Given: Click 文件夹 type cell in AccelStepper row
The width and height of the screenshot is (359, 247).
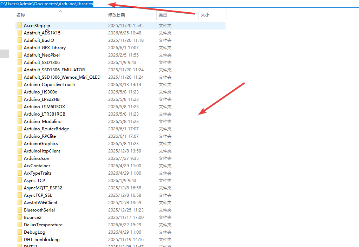Looking at the screenshot, I should [165, 26].
